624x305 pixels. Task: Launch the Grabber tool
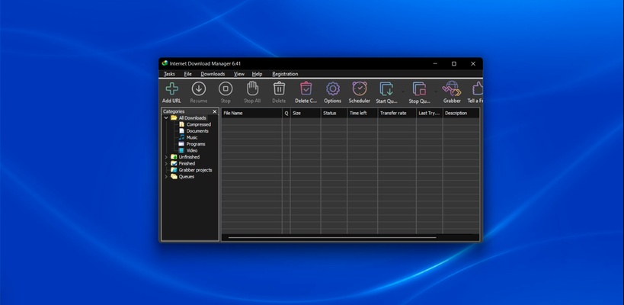[x=452, y=89]
